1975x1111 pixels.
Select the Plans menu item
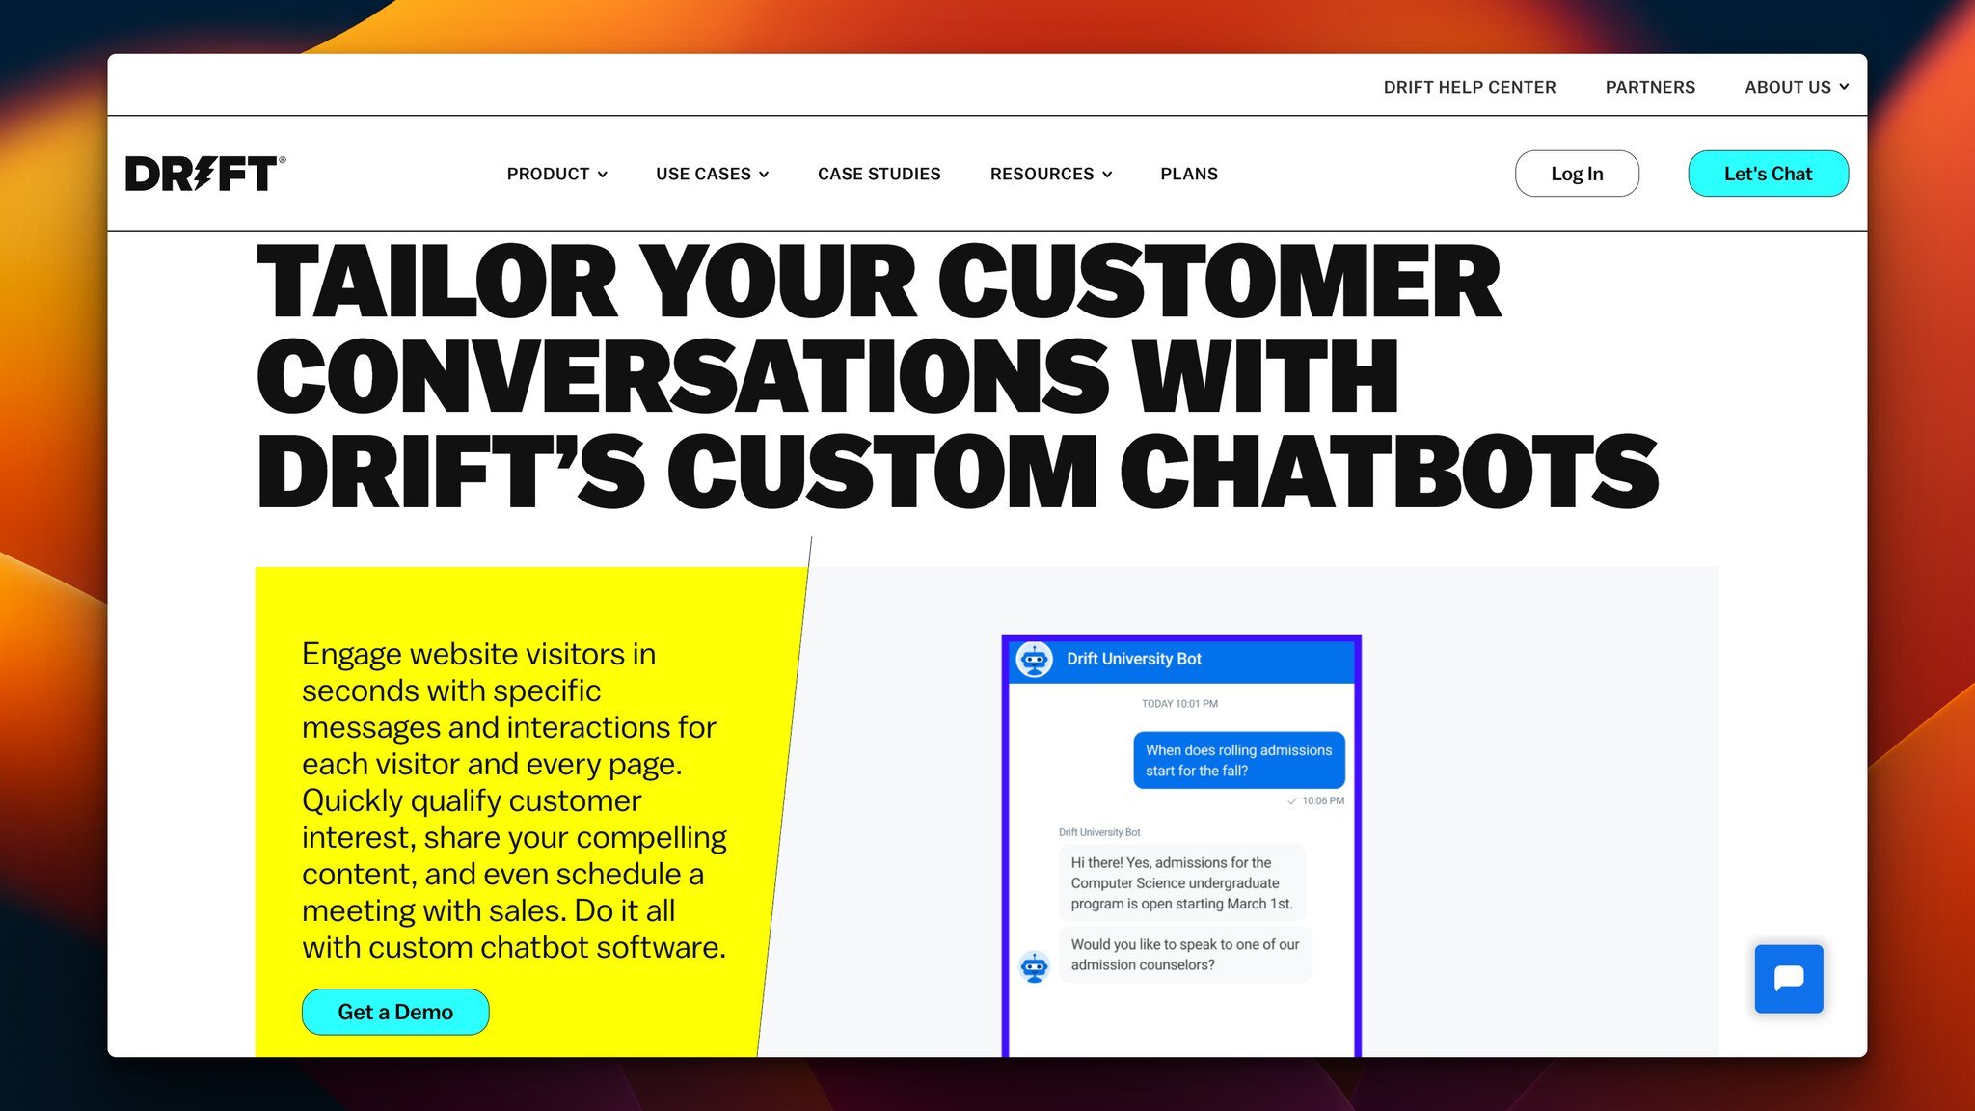coord(1188,174)
